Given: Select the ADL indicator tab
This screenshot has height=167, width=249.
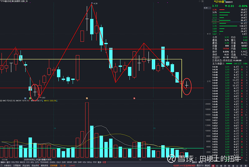Looking at the screenshot, I should 32,162.
